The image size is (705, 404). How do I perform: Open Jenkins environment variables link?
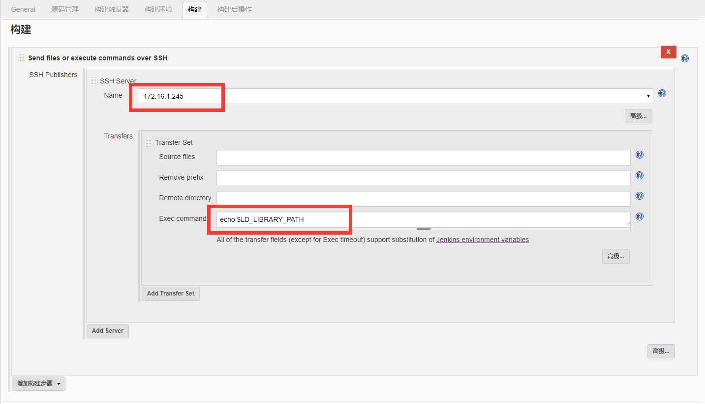tap(483, 240)
